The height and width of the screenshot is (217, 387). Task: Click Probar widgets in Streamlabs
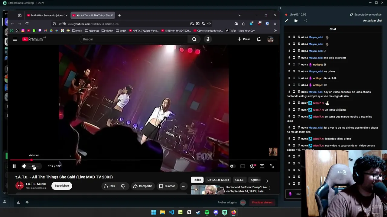click(227, 203)
